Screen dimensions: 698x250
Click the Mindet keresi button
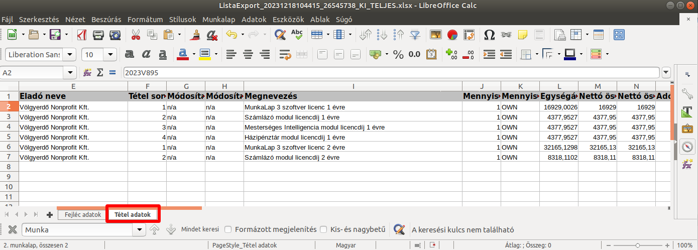tap(200, 229)
